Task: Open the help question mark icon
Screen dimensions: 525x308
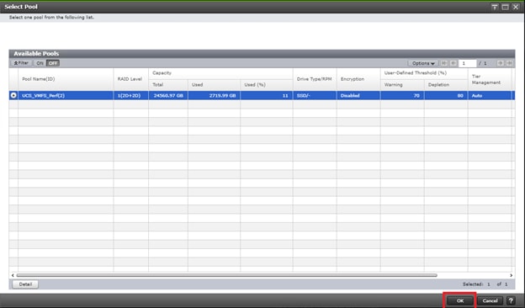Action: tap(511, 300)
